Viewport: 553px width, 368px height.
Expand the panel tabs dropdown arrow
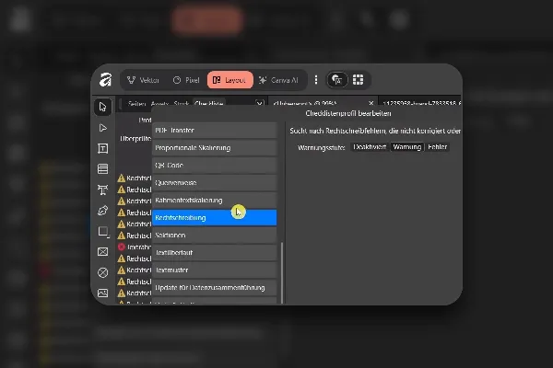(x=259, y=104)
